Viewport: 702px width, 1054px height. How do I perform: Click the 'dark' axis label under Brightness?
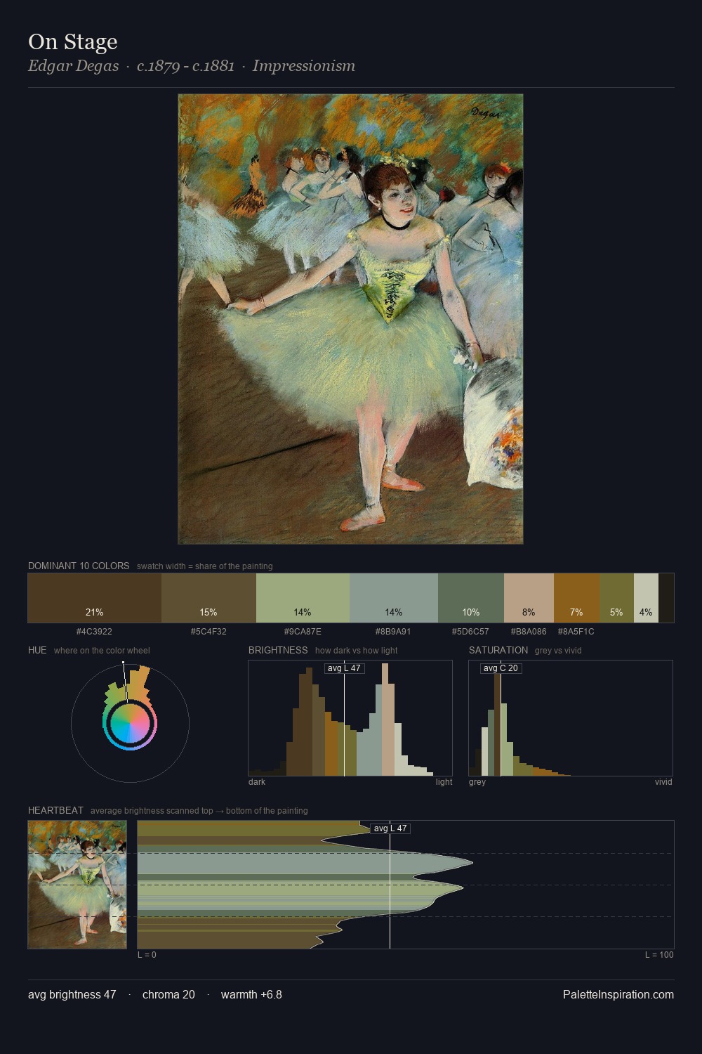[257, 782]
